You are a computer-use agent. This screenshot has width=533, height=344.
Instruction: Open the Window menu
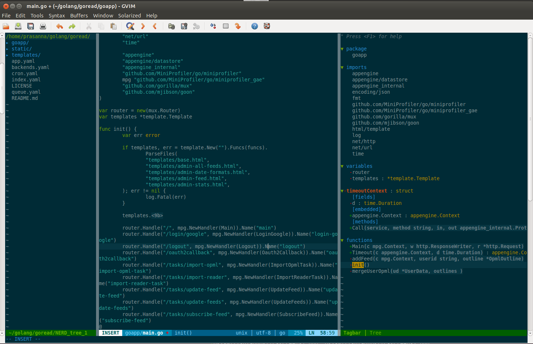[x=103, y=16]
